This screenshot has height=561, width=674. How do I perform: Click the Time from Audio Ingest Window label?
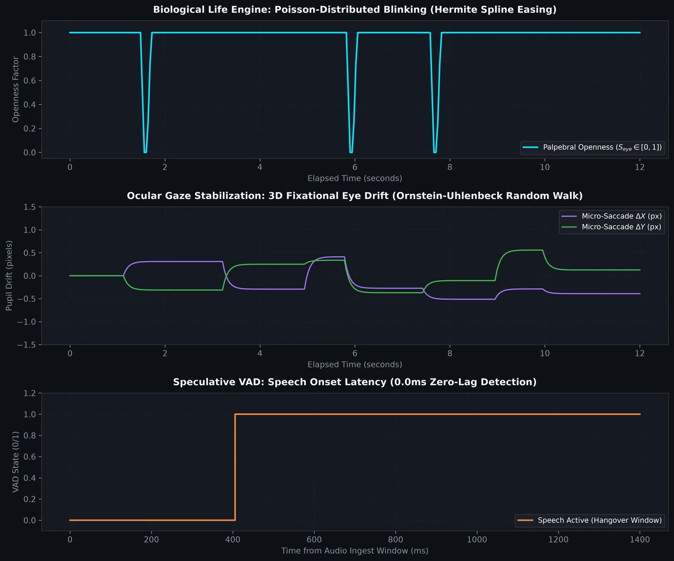tap(355, 550)
